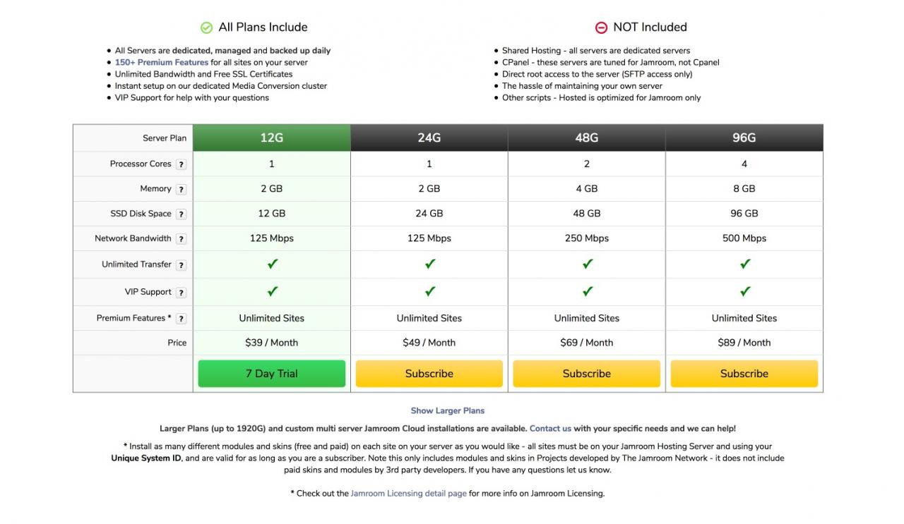Image resolution: width=904 pixels, height=524 pixels.
Task: Subscribe to the 24G server plan
Action: 429,374
